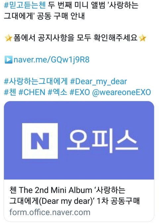Open the #사랑하는그대에게 hashtag
Image resolution: width=159 pixels, height=224 pixels.
tap(36, 81)
